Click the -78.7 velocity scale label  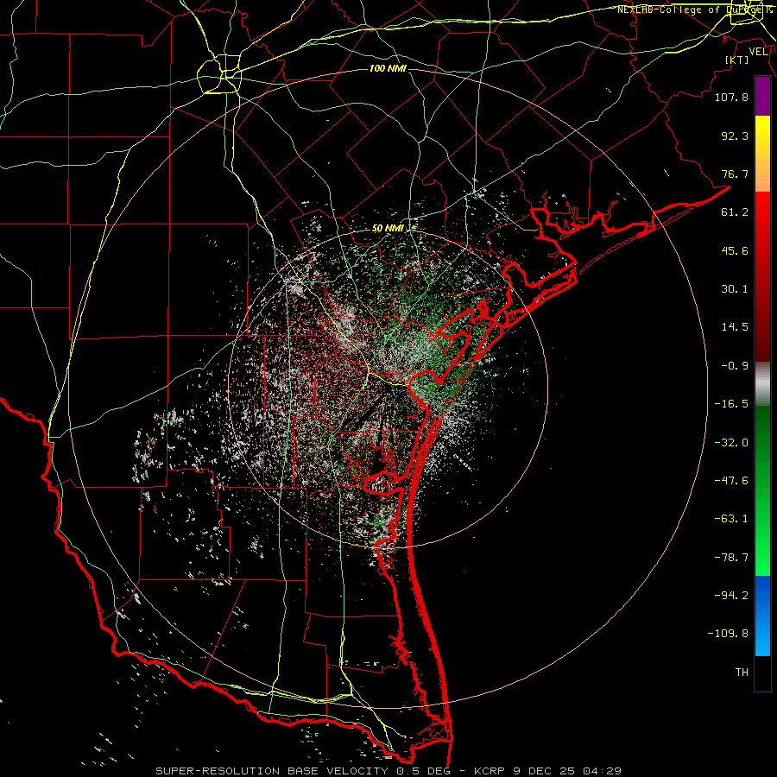click(x=731, y=558)
